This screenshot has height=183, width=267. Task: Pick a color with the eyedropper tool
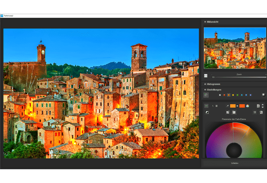point(227,106)
